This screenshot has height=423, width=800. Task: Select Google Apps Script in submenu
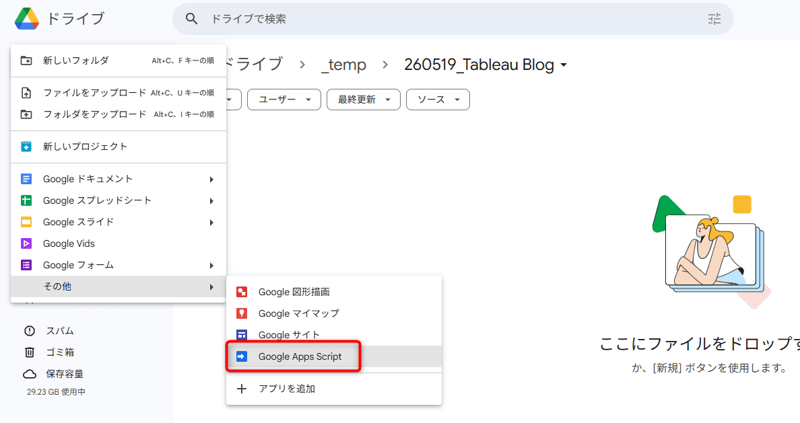(334, 356)
